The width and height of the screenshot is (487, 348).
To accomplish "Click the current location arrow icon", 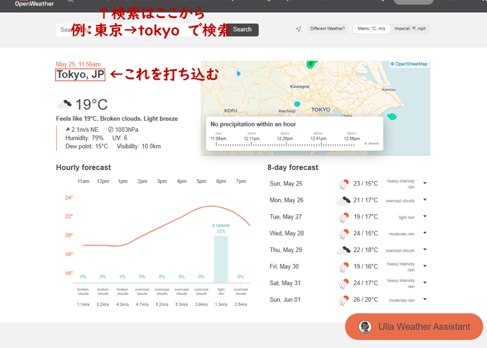I will pyautogui.click(x=298, y=29).
